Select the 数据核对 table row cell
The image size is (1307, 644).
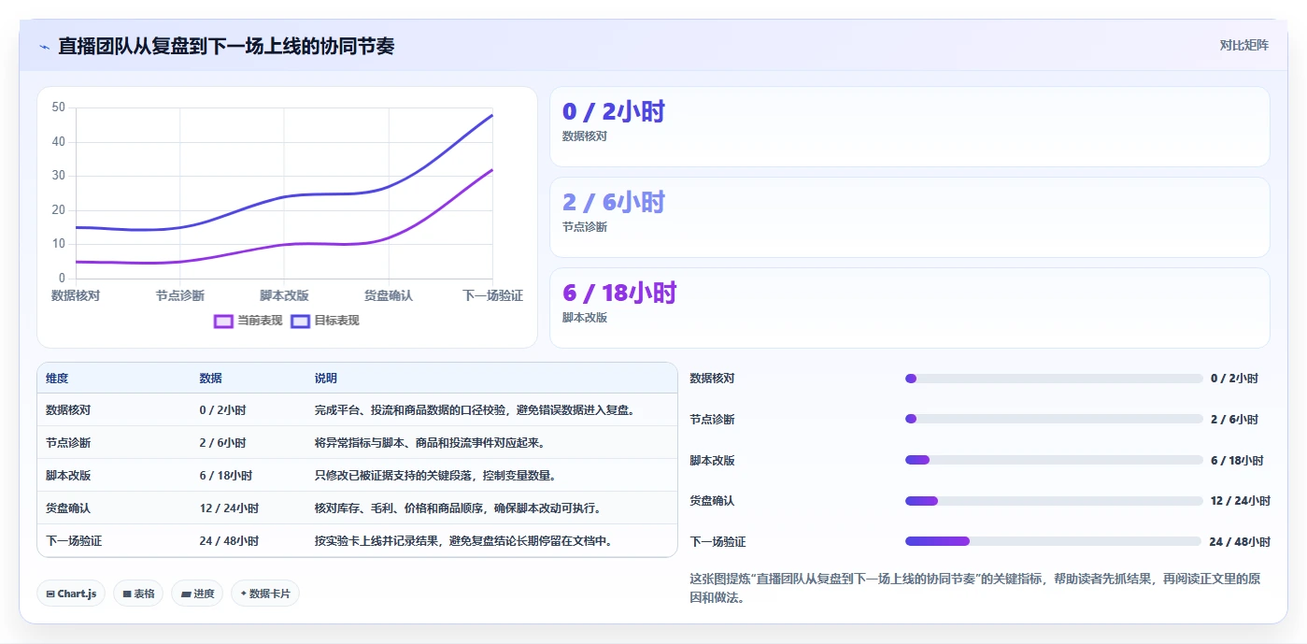point(68,410)
